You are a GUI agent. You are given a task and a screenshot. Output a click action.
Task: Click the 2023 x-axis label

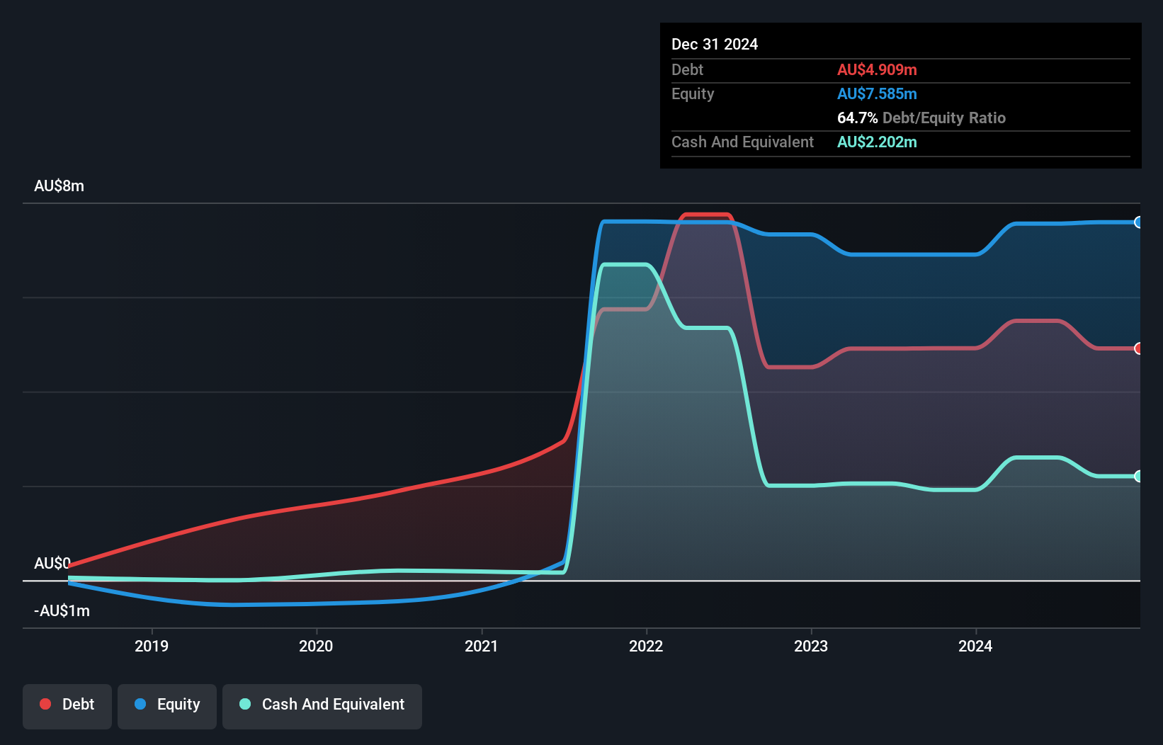point(811,646)
